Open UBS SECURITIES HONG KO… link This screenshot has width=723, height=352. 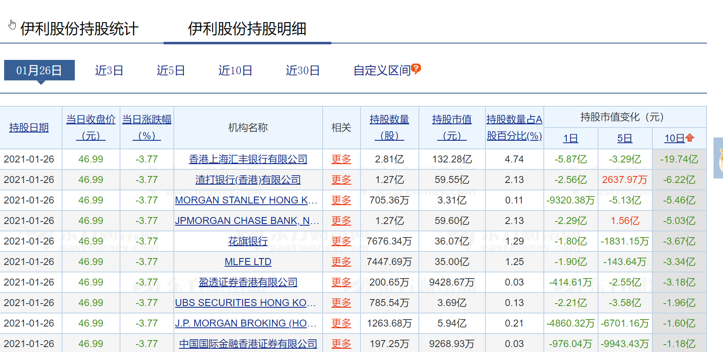pos(245,303)
